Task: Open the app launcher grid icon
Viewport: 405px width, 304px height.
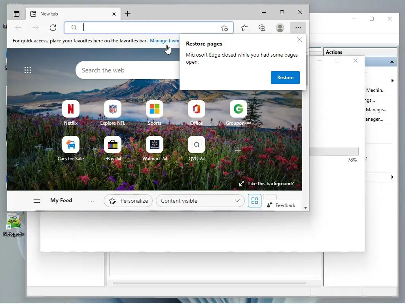Action: click(28, 70)
